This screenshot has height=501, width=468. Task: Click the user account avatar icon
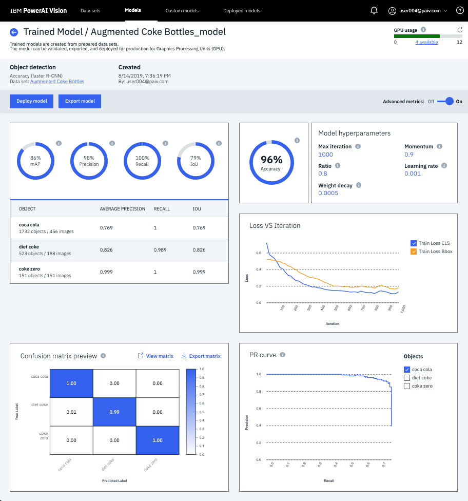392,11
